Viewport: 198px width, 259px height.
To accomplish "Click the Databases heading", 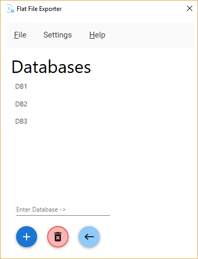I will tap(51, 67).
